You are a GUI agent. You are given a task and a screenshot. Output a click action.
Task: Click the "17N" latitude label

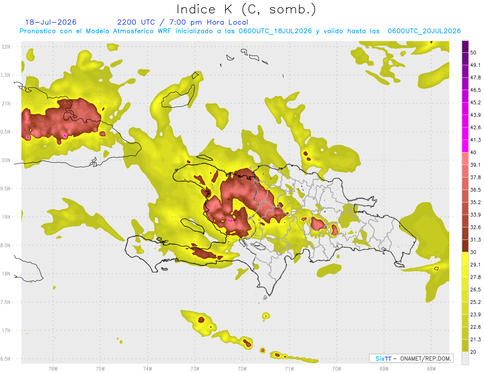coord(6,330)
